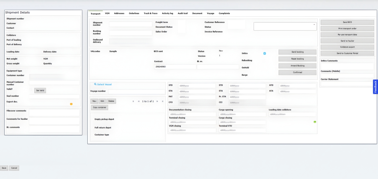Click the next-page pagination arrow icon
Viewport: 378px width, 179px height.
coord(157,101)
